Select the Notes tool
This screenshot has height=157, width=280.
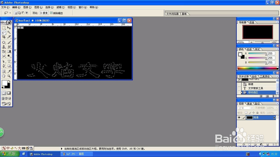4,71
